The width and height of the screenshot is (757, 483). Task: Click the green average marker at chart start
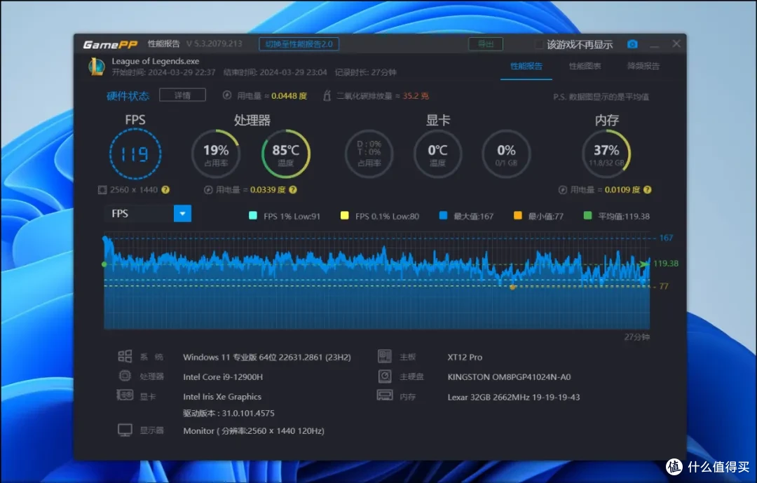click(104, 264)
